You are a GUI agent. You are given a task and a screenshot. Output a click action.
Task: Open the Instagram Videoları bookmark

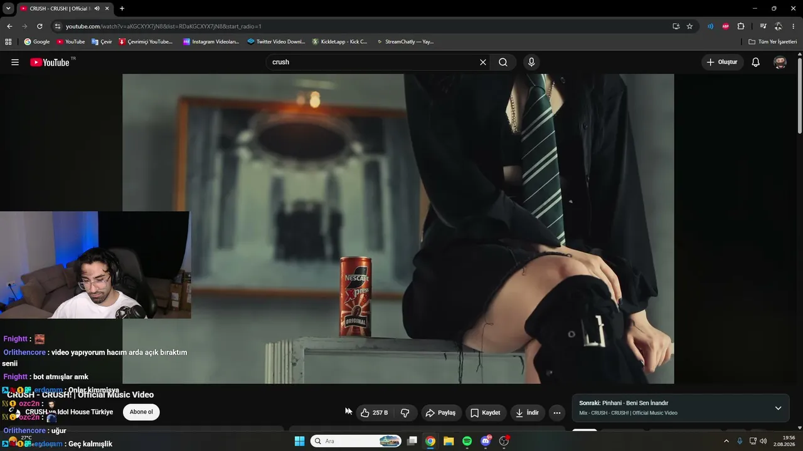(211, 42)
